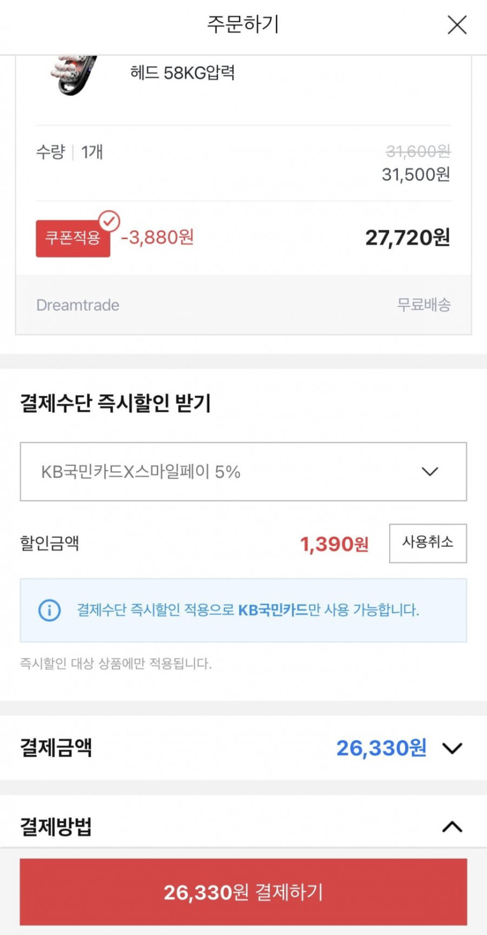Tap the -3,880원 coupon discount amount
487x935 pixels.
[157, 237]
